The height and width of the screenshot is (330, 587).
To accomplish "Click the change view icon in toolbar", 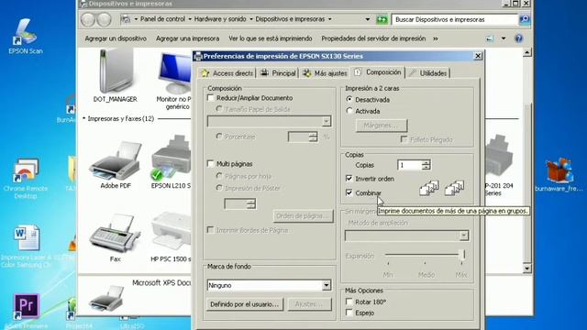I will 490,38.
